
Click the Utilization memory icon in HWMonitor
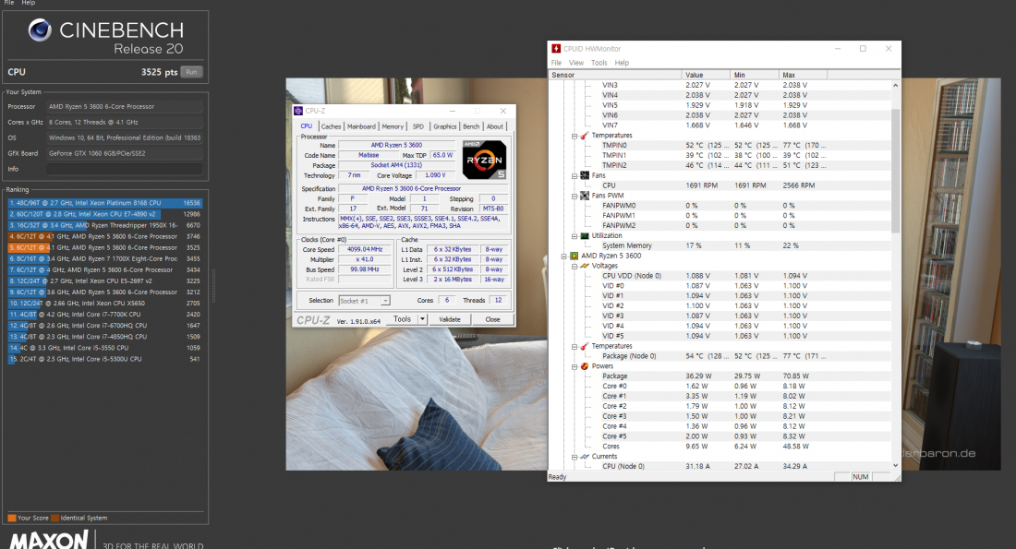pos(583,236)
